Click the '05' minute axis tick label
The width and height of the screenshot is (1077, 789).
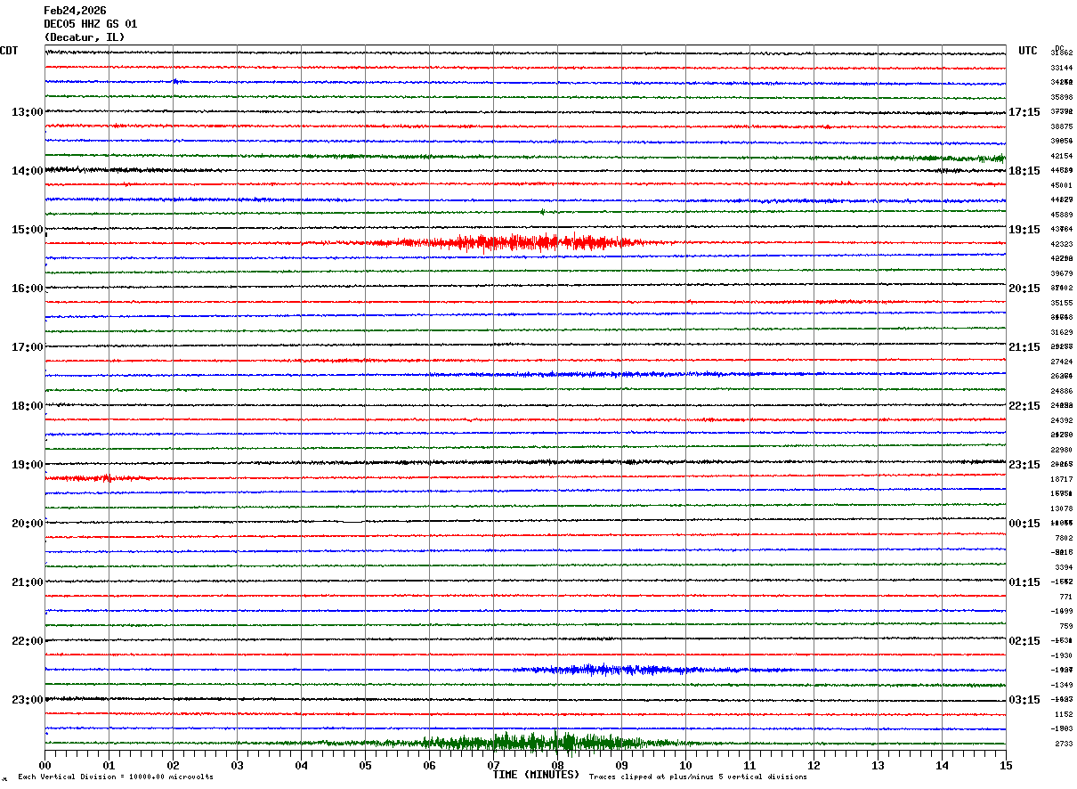(x=365, y=765)
